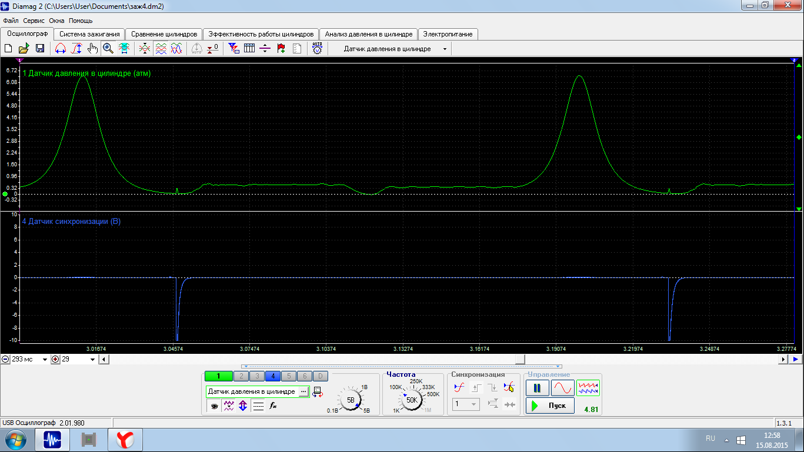The width and height of the screenshot is (804, 452).
Task: Toggle channel 2 button
Action: point(241,376)
